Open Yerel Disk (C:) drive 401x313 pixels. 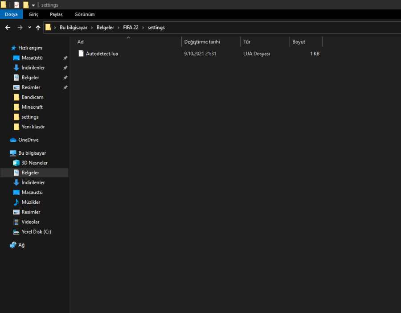[x=36, y=231]
